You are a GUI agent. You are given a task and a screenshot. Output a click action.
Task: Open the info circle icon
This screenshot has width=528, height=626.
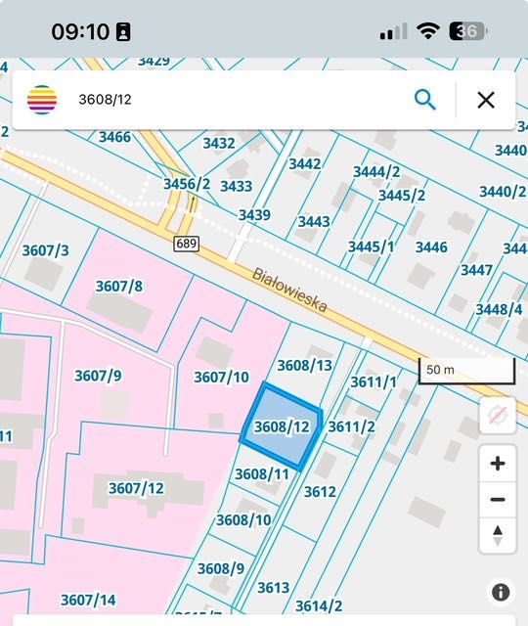pyautogui.click(x=501, y=592)
